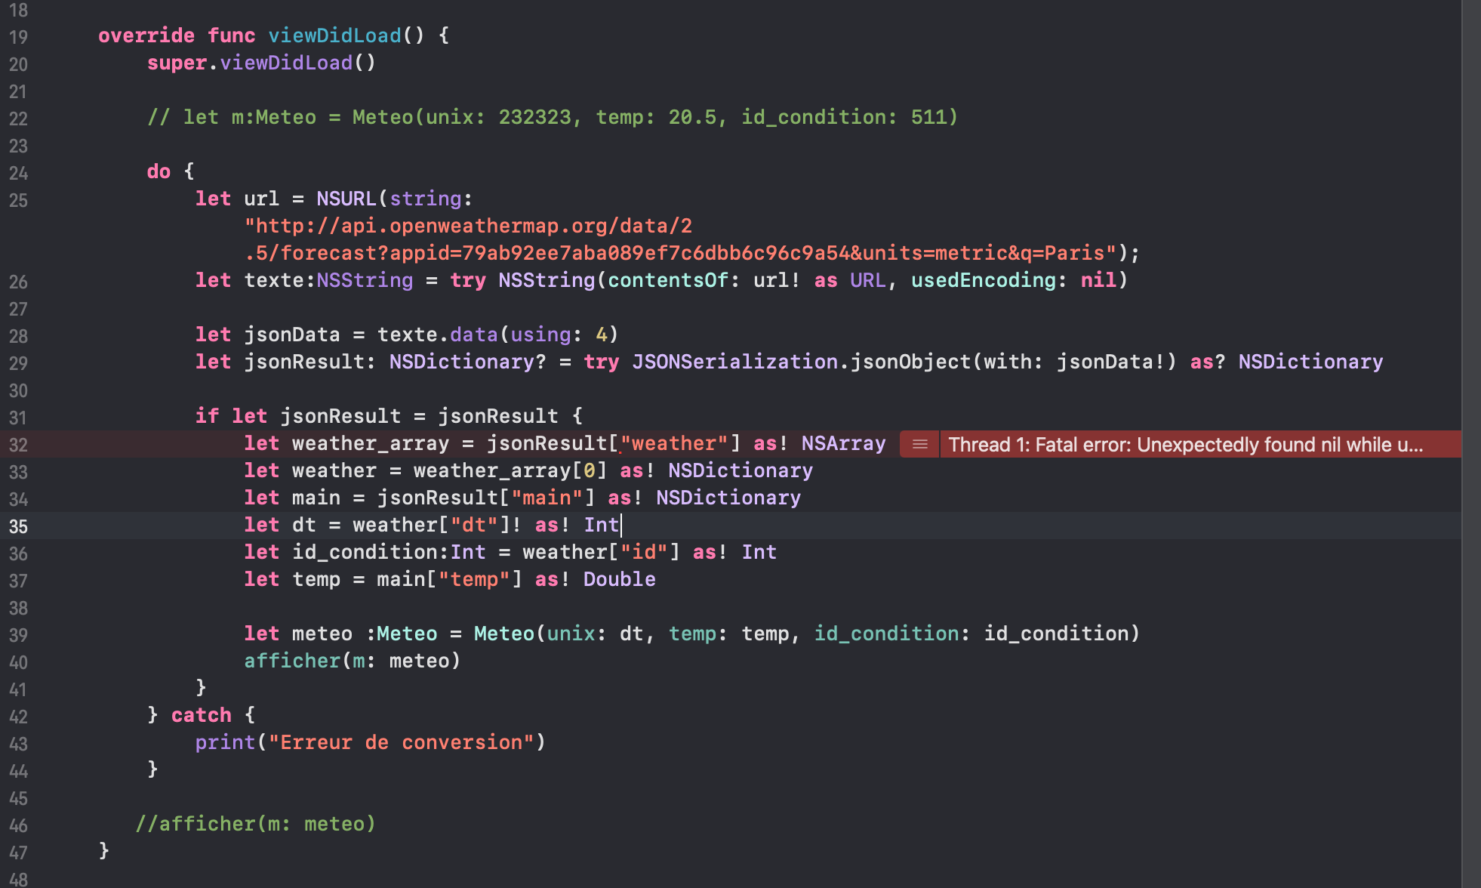
Task: Click the error icon on line 32
Action: [919, 444]
